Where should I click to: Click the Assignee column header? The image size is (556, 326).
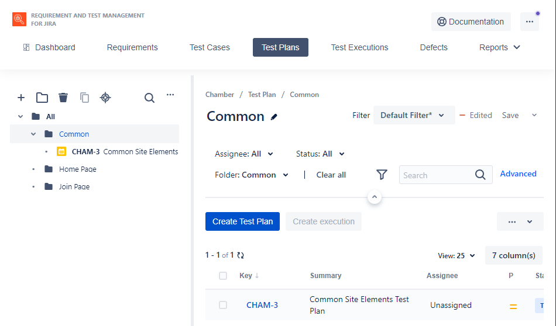pyautogui.click(x=442, y=276)
